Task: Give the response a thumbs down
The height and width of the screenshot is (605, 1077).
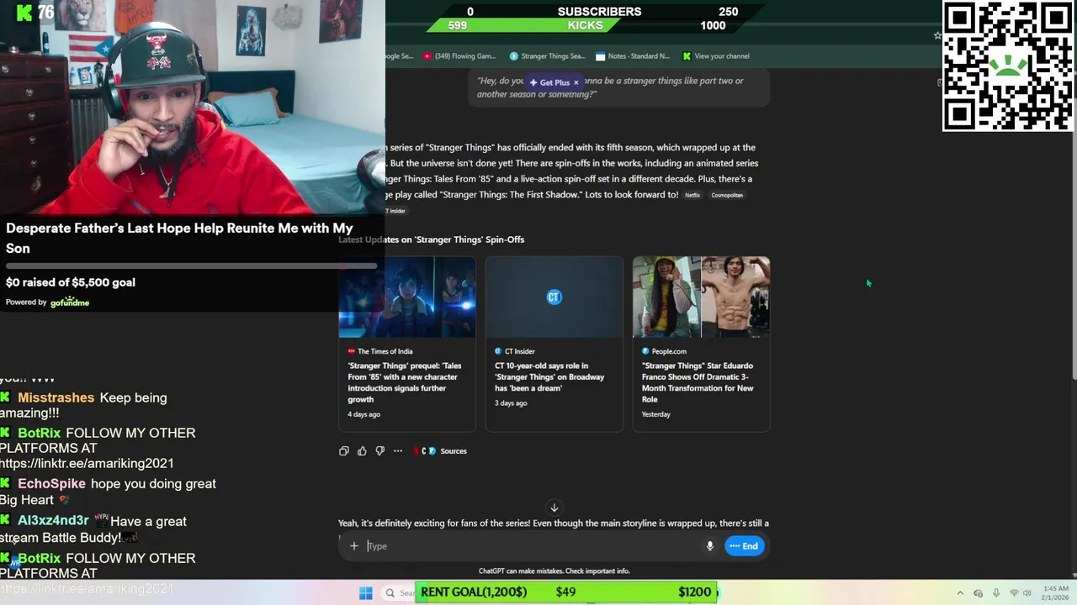Action: pos(379,451)
